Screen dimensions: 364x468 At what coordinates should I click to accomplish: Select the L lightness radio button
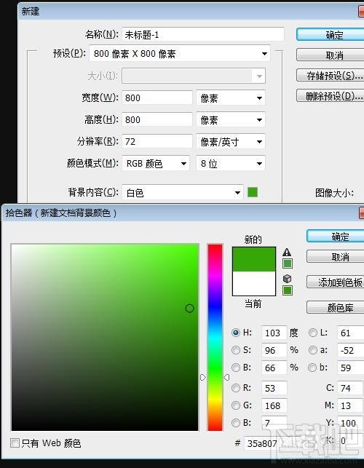coord(312,333)
